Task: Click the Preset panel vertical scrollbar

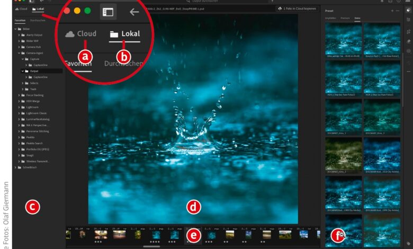Action: pos(402,79)
